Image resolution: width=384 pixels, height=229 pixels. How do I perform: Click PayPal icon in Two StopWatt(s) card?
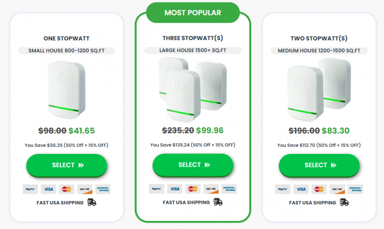[282, 189]
